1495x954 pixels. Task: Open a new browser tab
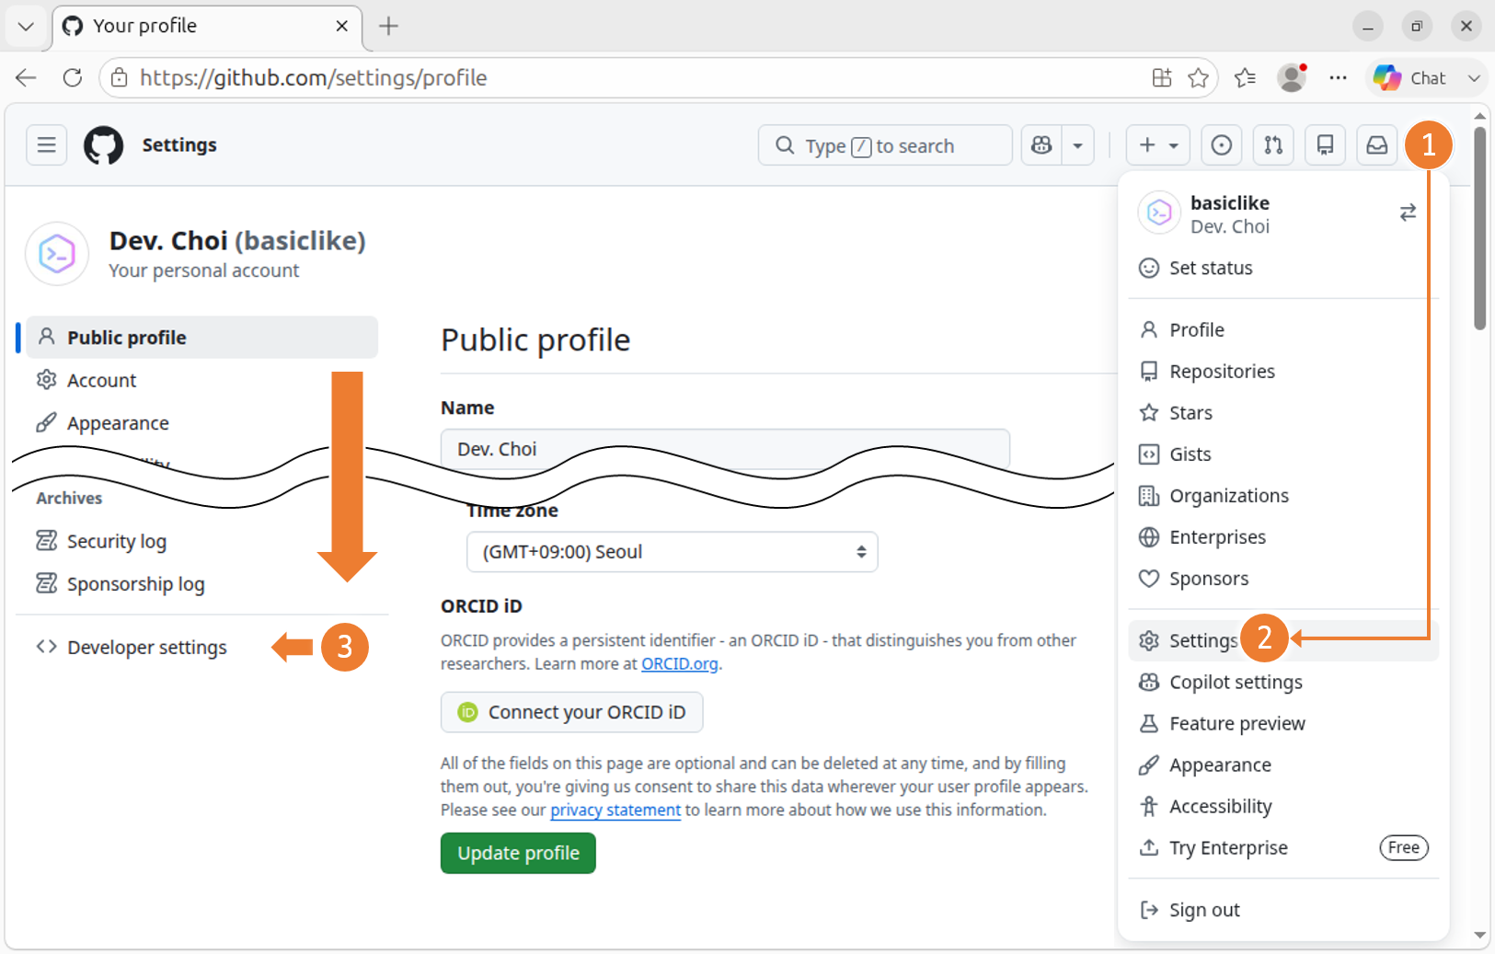388,26
